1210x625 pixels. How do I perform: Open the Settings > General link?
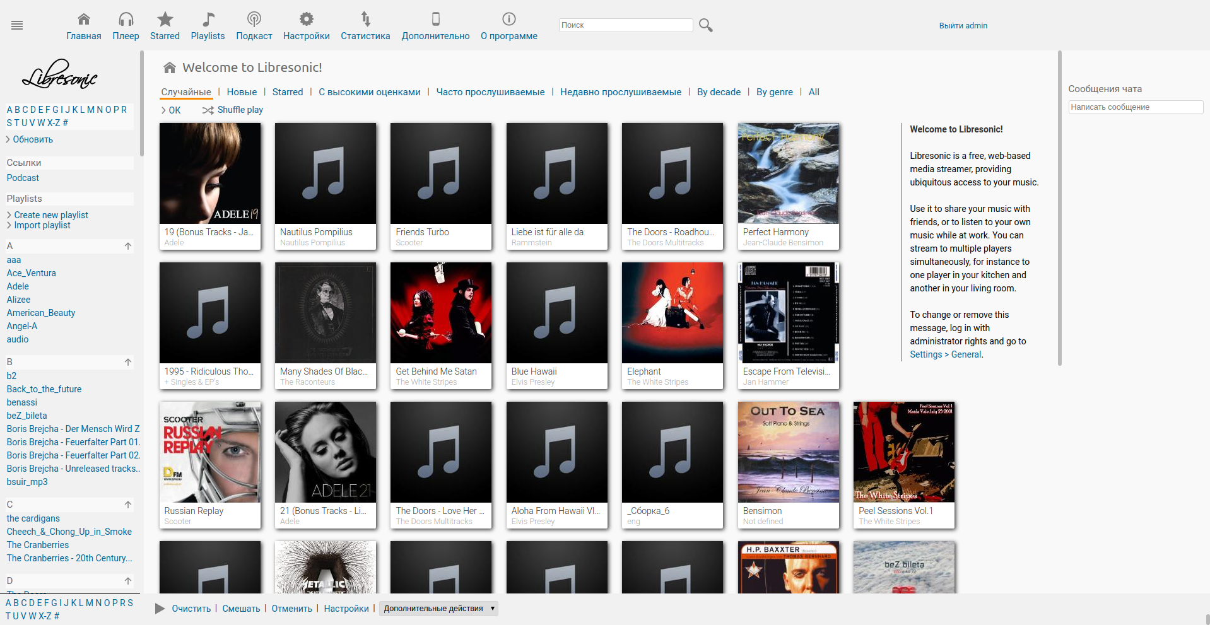click(945, 354)
